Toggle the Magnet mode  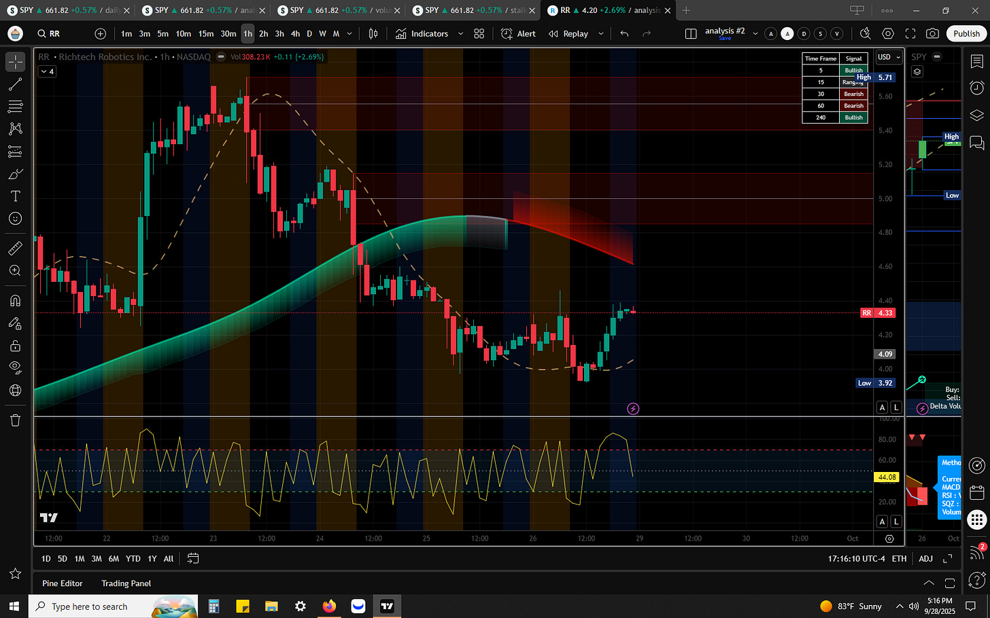(x=15, y=301)
